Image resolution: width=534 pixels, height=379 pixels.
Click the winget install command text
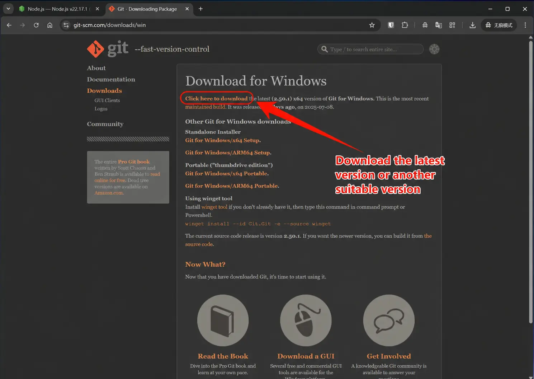coord(258,224)
